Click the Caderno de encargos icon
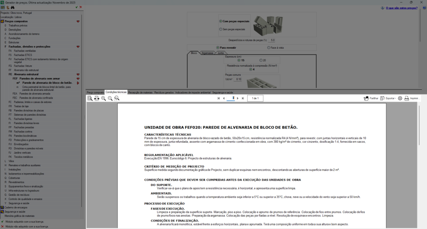Screen dimensions: 427x229 [2, 207]
